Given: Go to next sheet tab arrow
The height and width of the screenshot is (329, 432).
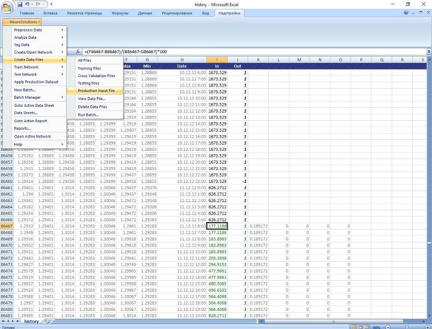Looking at the screenshot, I should point(12,321).
